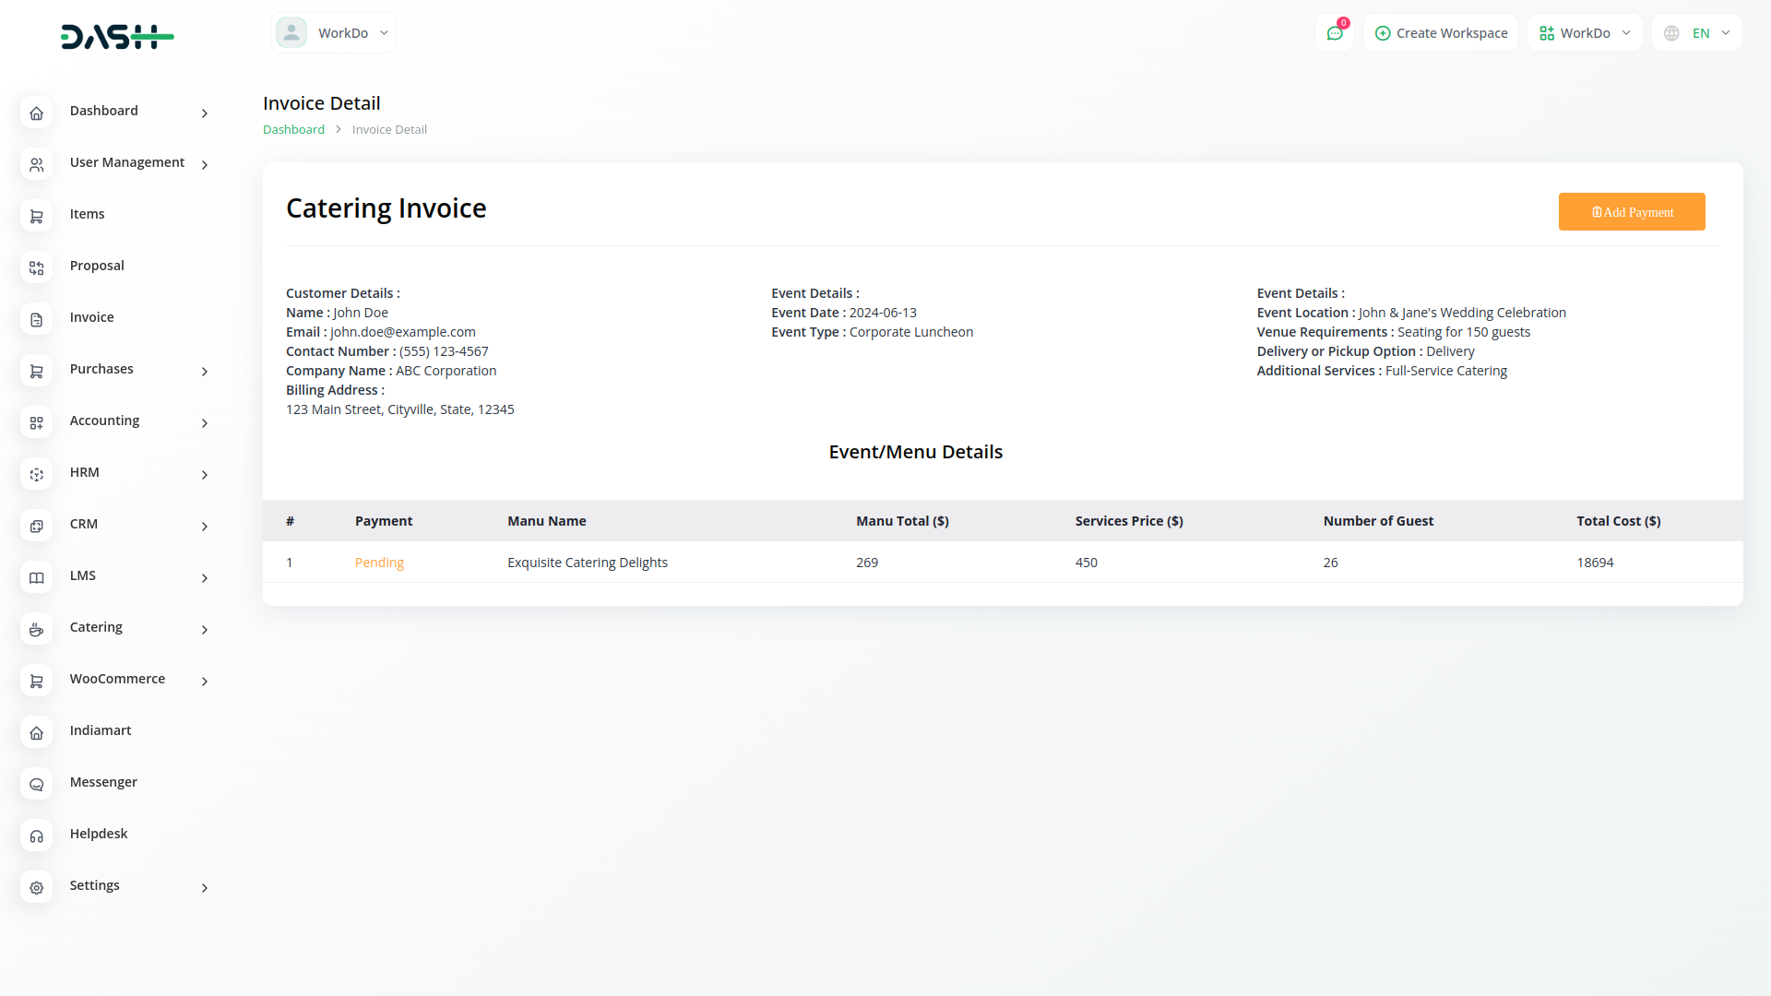The image size is (1771, 996).
Task: Click the Helpdesk headset icon
Action: click(36, 836)
